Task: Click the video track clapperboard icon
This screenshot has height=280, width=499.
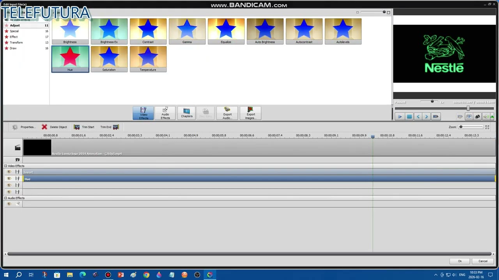Action: [x=18, y=147]
